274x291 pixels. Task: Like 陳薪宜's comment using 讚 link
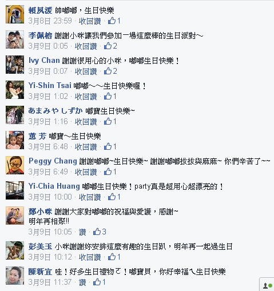(x=82, y=282)
